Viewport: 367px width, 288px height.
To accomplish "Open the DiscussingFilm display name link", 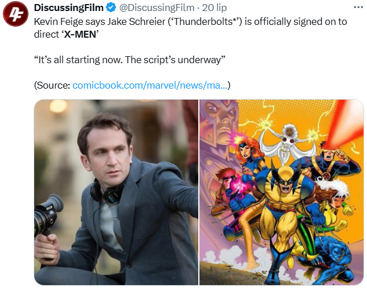I will (x=68, y=8).
